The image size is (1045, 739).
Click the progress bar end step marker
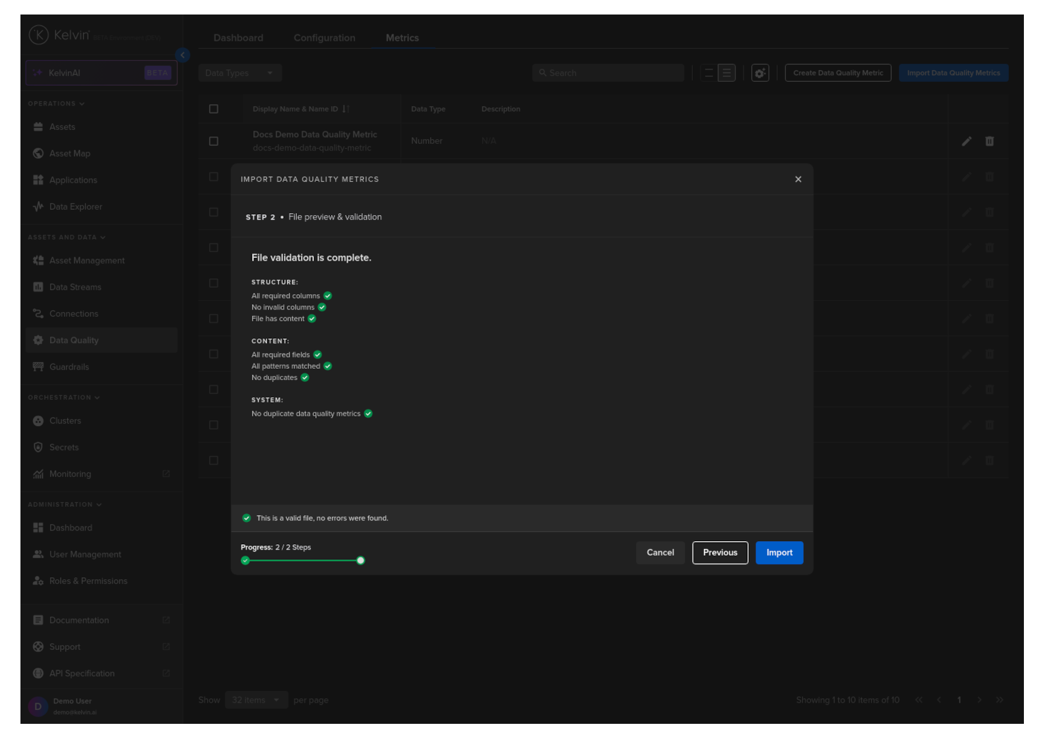[360, 561]
